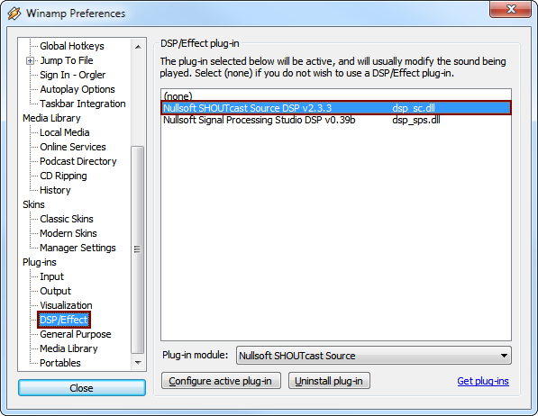
Task: Click the Winamp lightning icon in title bar
Action: tap(14, 14)
